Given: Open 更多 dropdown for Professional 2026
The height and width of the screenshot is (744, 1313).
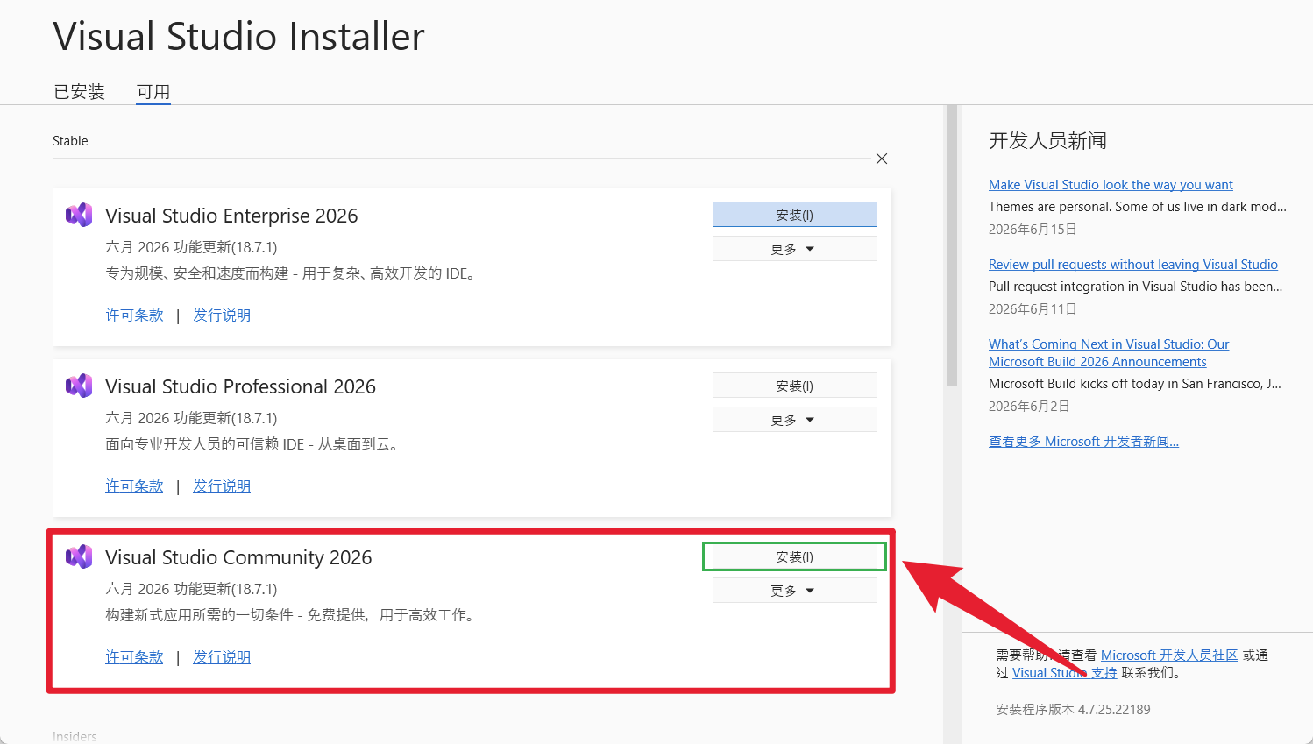Looking at the screenshot, I should [795, 420].
